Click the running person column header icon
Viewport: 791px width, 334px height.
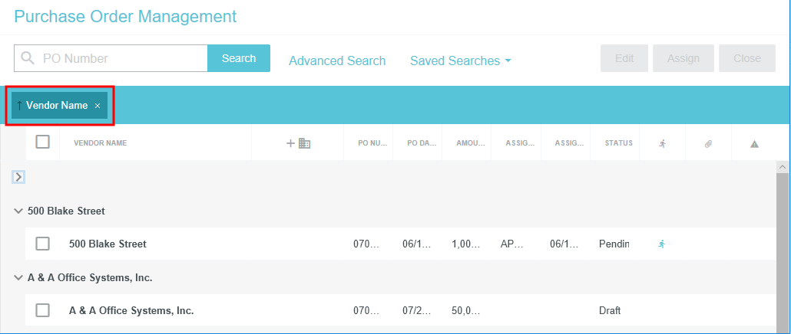tap(662, 143)
